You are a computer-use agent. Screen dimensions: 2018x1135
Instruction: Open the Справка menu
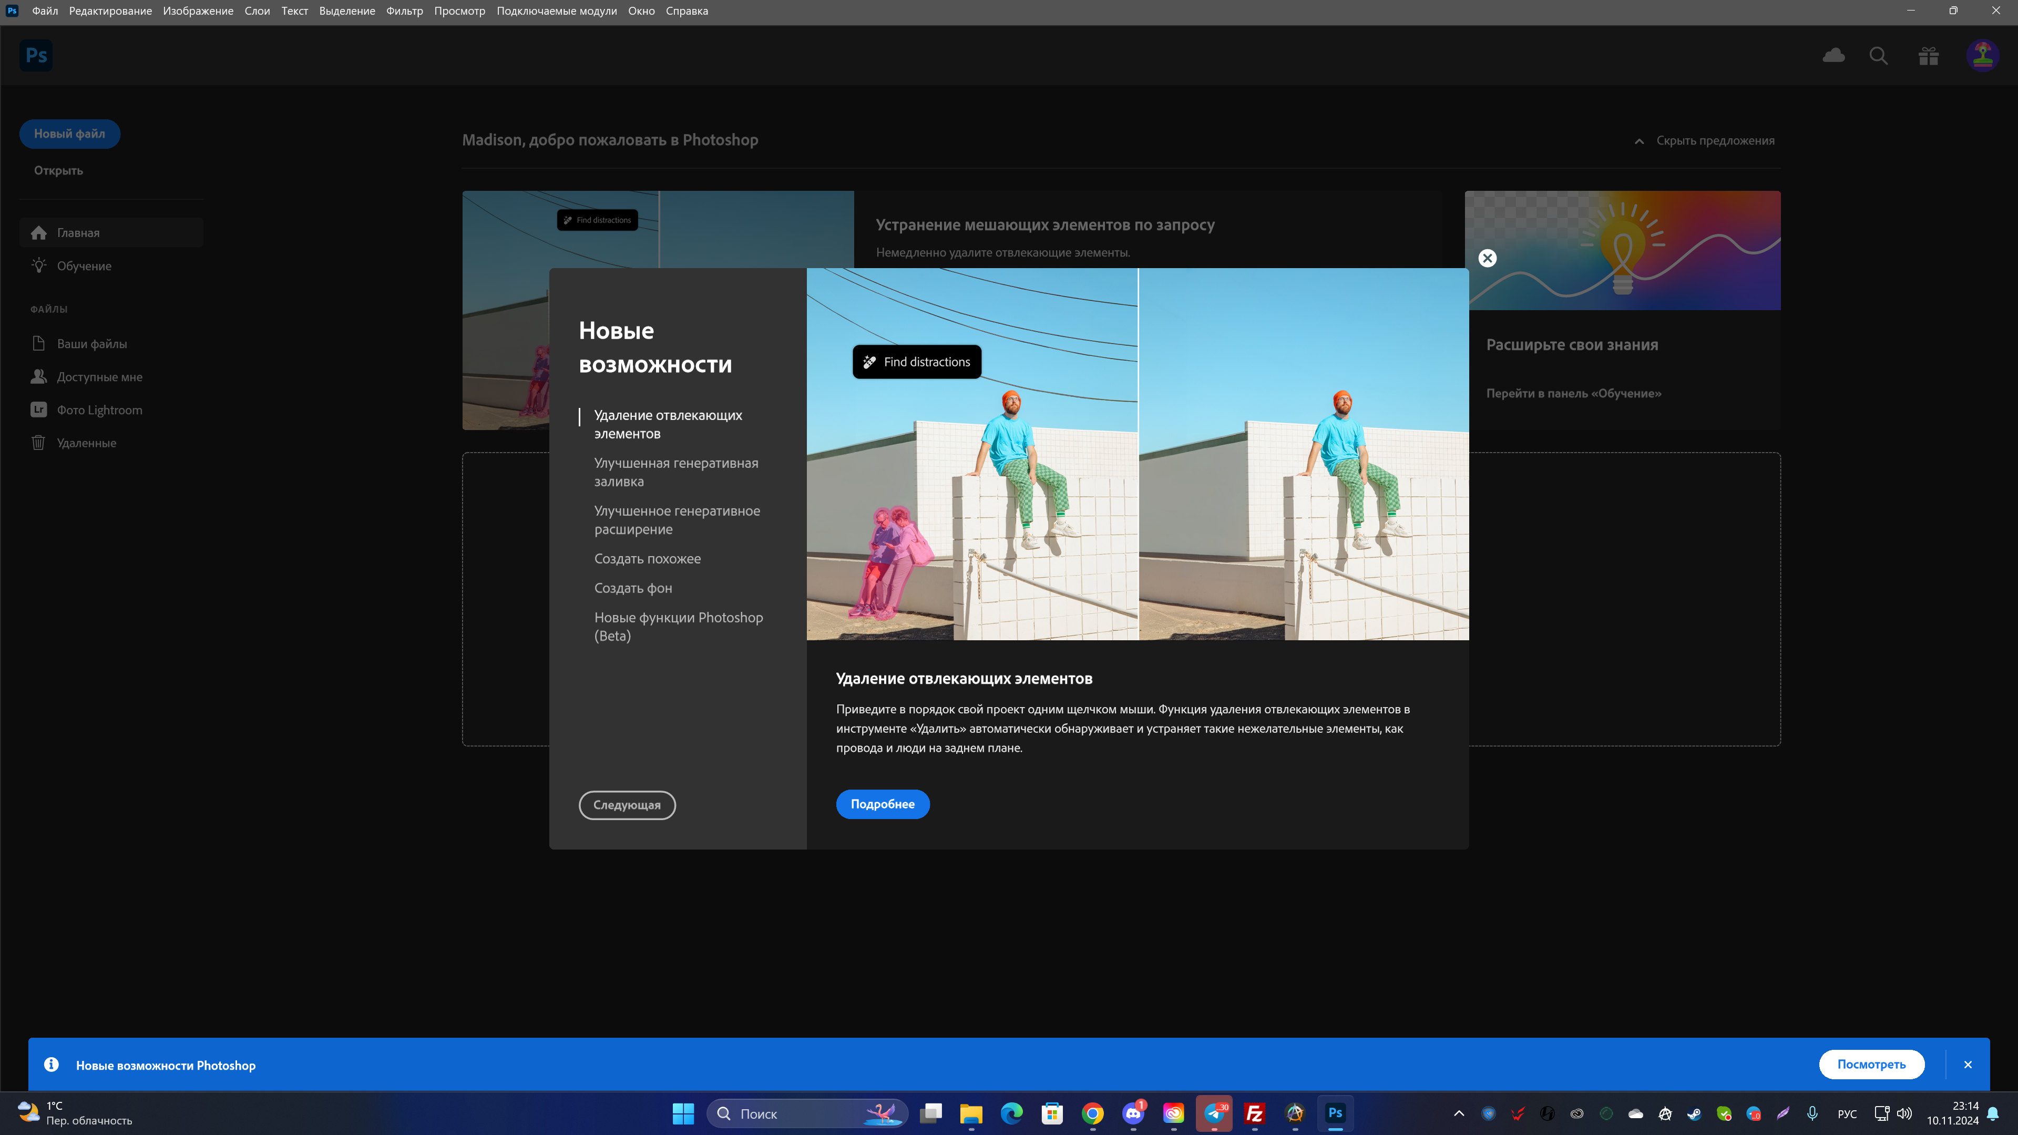687,11
